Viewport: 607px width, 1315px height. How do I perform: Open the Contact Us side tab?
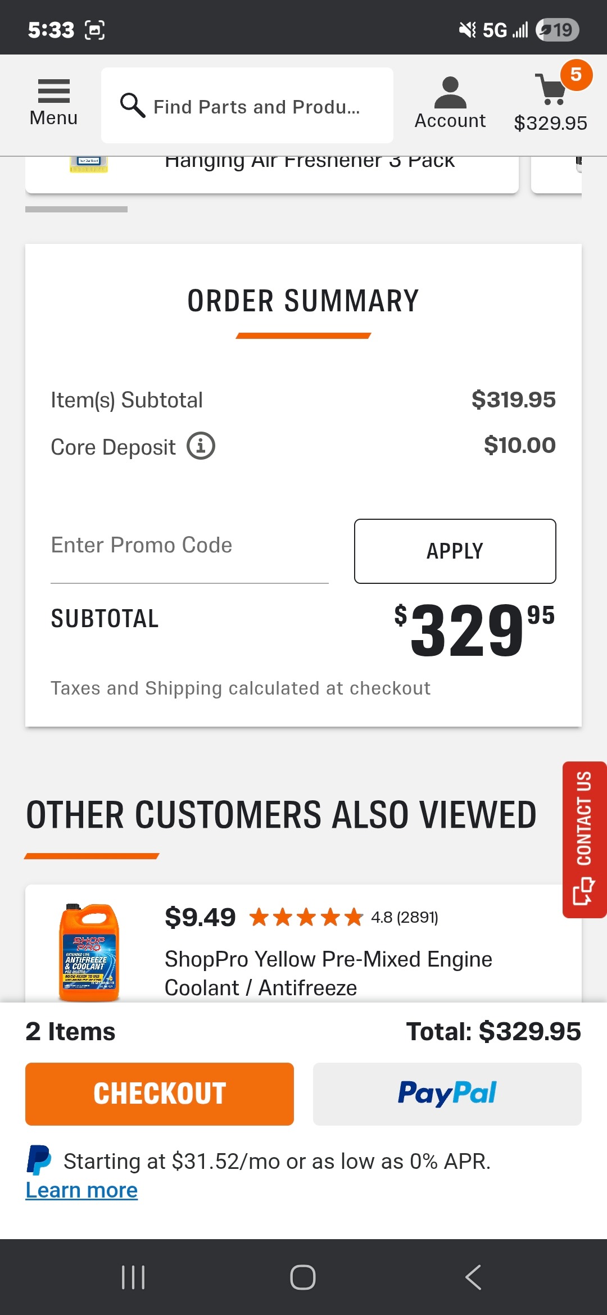click(584, 840)
